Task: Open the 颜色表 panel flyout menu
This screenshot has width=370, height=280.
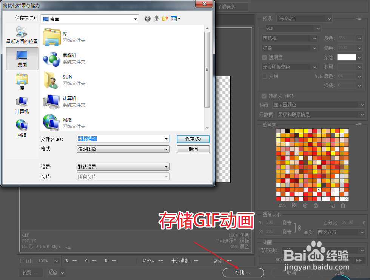Action: pos(359,125)
